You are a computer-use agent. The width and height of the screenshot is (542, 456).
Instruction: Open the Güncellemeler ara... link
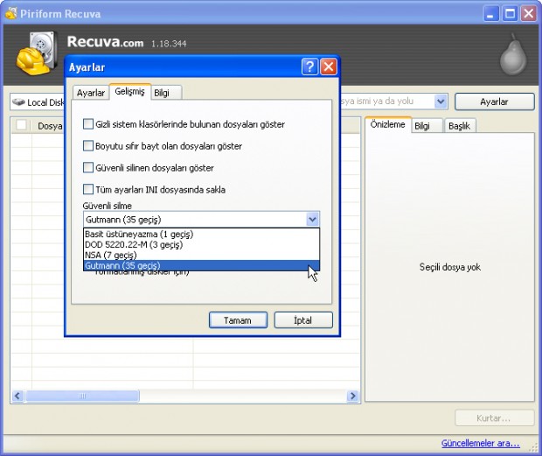click(x=481, y=443)
